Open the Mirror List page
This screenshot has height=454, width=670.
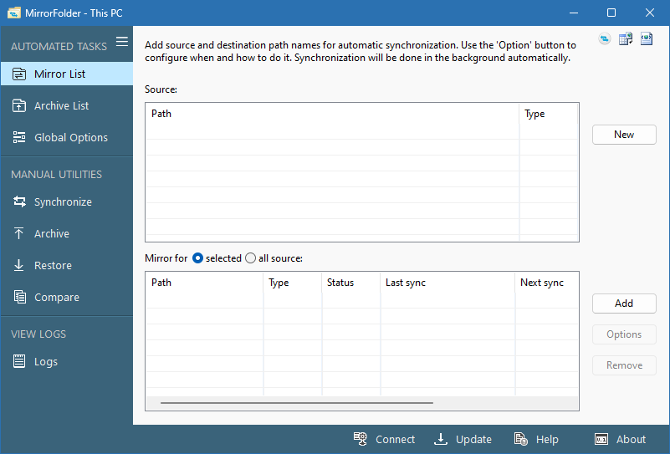pos(67,74)
